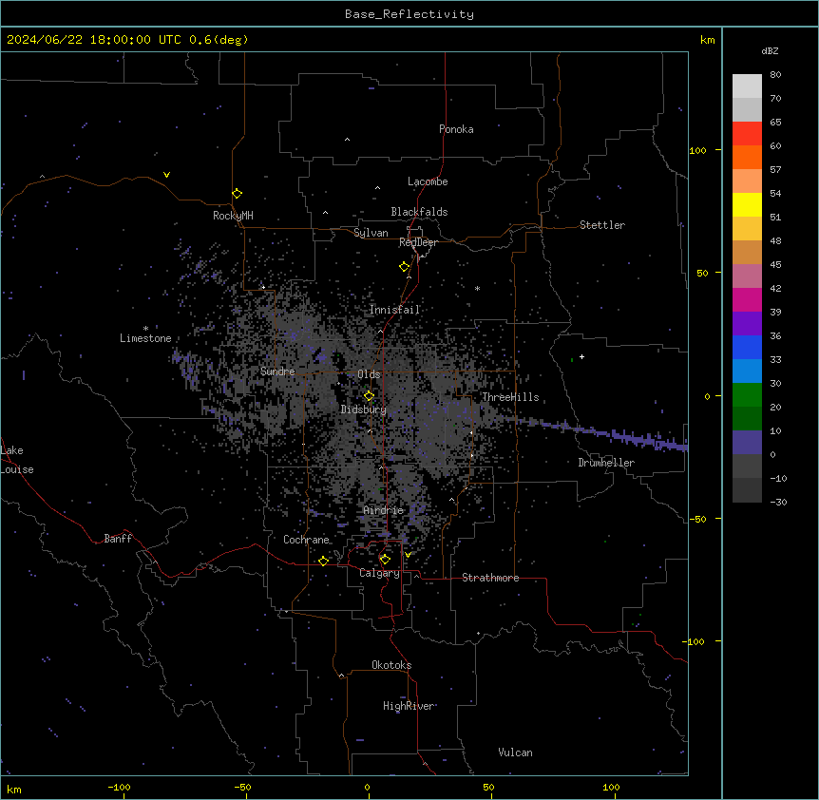Select the Strathmore label
The width and height of the screenshot is (819, 800).
coord(490,578)
